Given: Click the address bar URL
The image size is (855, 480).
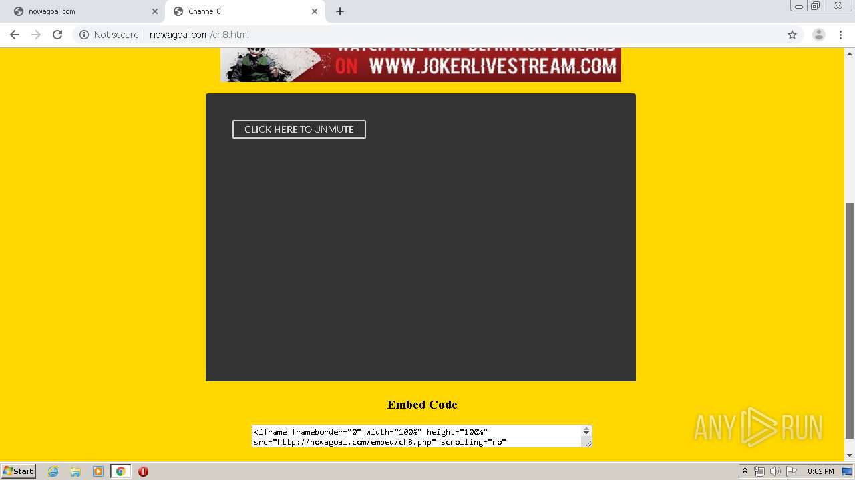Looking at the screenshot, I should 199,35.
